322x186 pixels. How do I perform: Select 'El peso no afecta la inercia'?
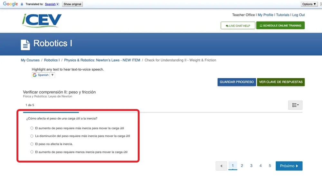click(x=32, y=144)
